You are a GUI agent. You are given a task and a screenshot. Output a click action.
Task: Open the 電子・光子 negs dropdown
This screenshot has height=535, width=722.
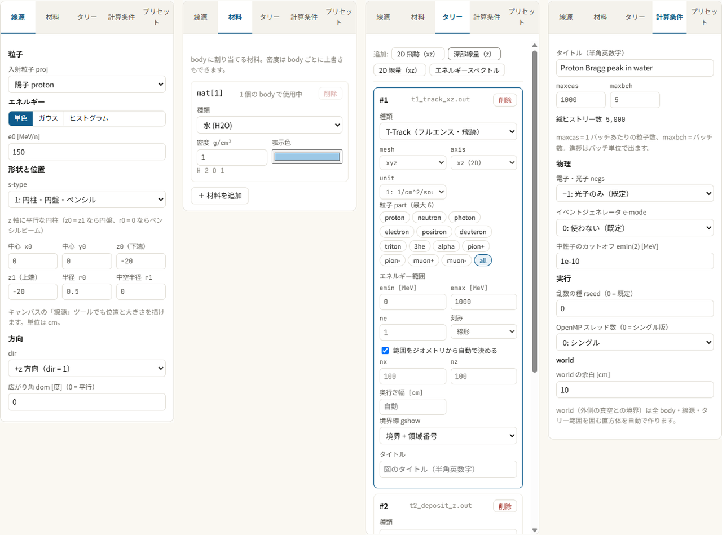pos(635,193)
